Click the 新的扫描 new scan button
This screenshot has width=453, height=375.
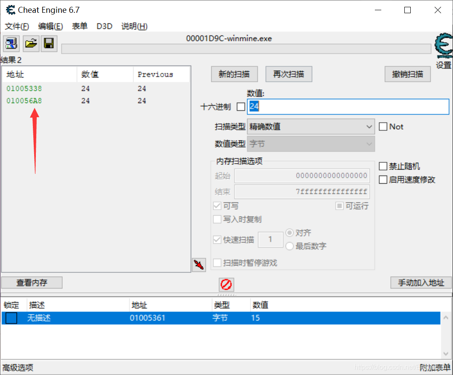click(x=234, y=75)
